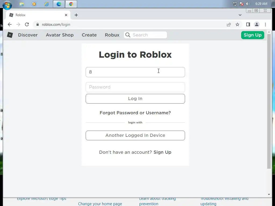275x206 pixels.
Task: Focus the Roblox Search field
Action: pos(146,35)
